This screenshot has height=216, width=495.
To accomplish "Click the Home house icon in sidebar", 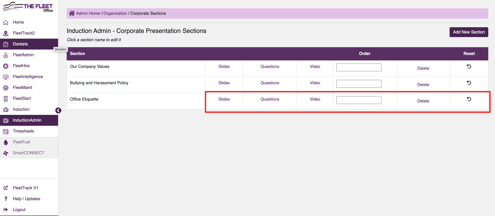I will point(6,23).
